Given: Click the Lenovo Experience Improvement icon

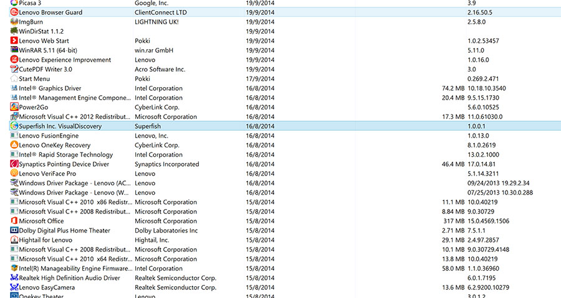Looking at the screenshot, I should click(x=14, y=60).
